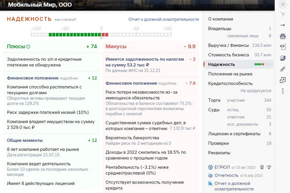This screenshot has height=193, width=290.
Task: Print the company report via printer icon
Action: 283,36
